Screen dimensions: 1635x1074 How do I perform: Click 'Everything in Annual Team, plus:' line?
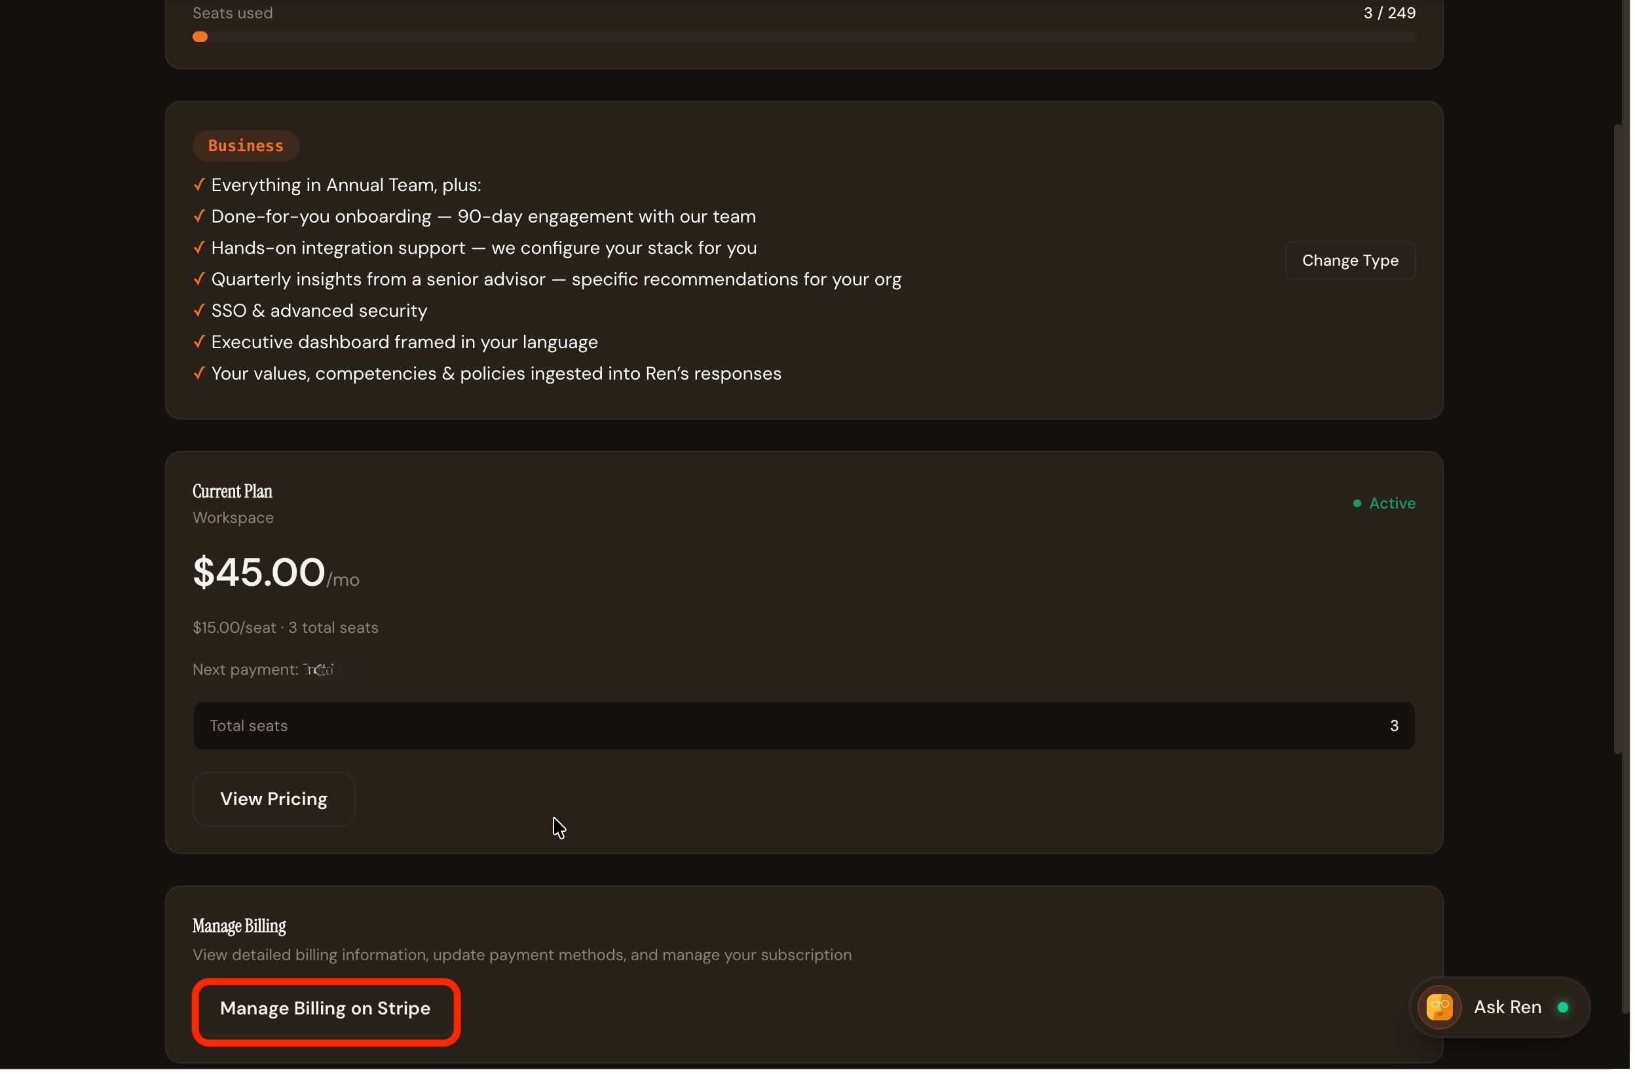click(x=347, y=185)
